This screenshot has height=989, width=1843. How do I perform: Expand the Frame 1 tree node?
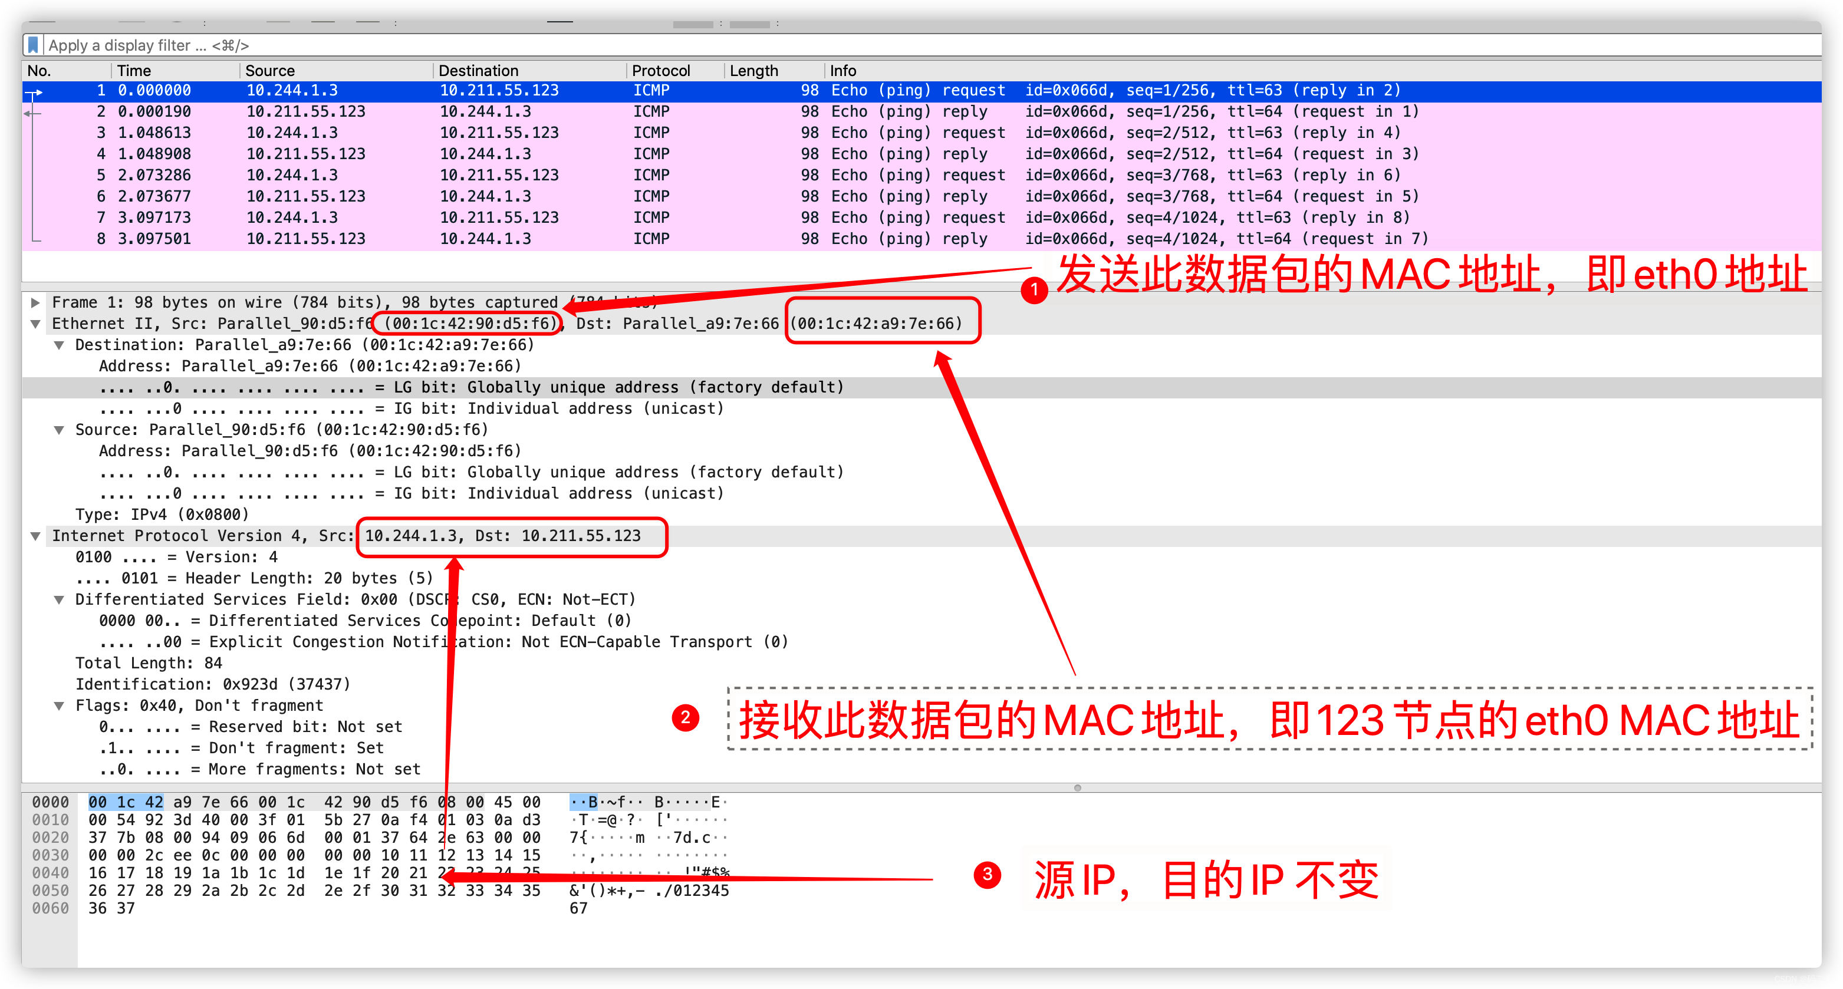tap(35, 302)
